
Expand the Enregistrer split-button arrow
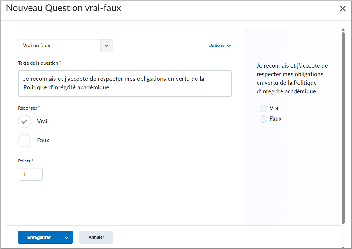67,237
